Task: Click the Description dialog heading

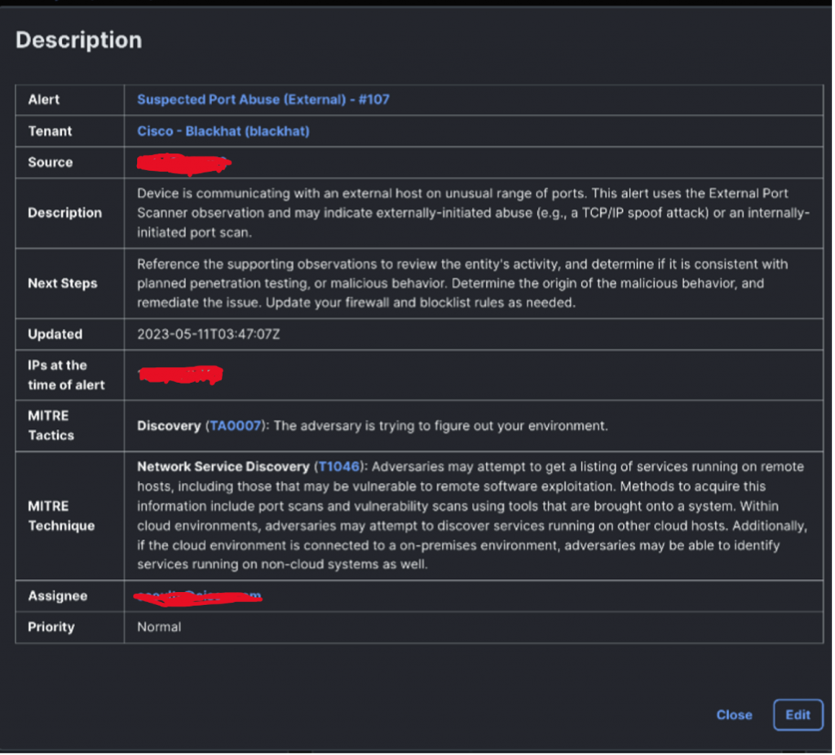Action: [78, 41]
